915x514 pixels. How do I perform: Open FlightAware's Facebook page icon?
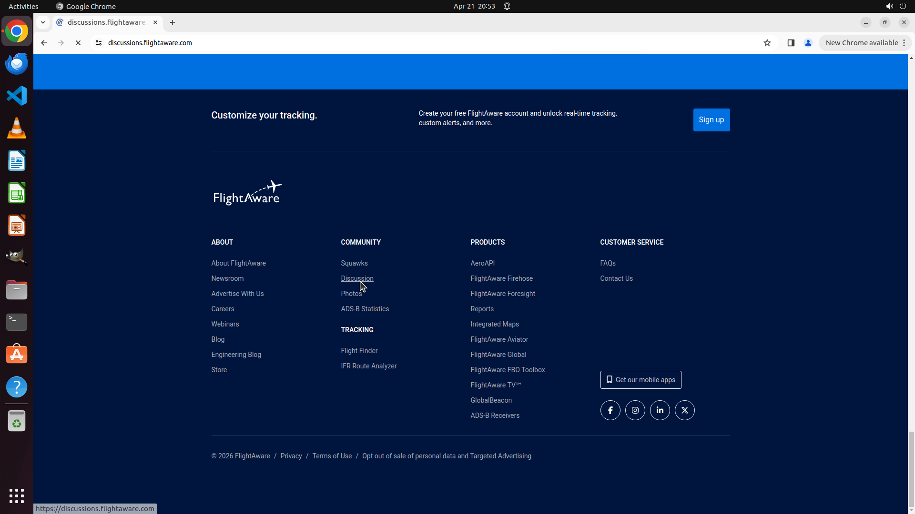pos(610,410)
